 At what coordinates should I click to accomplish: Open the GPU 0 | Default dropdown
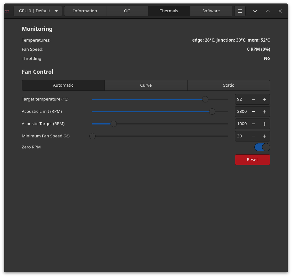point(38,11)
